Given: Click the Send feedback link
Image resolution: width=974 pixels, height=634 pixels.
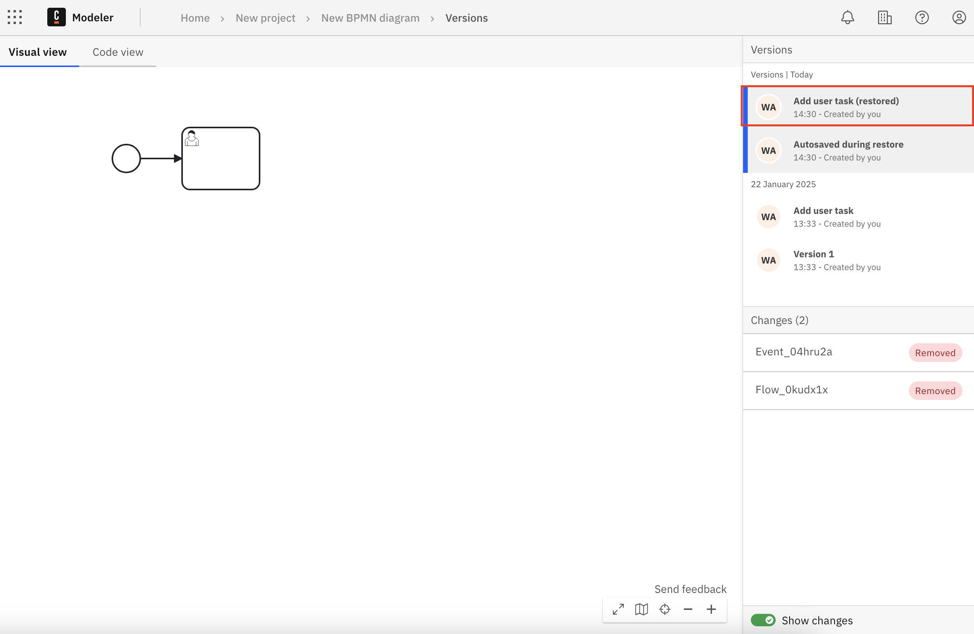Looking at the screenshot, I should pos(691,589).
